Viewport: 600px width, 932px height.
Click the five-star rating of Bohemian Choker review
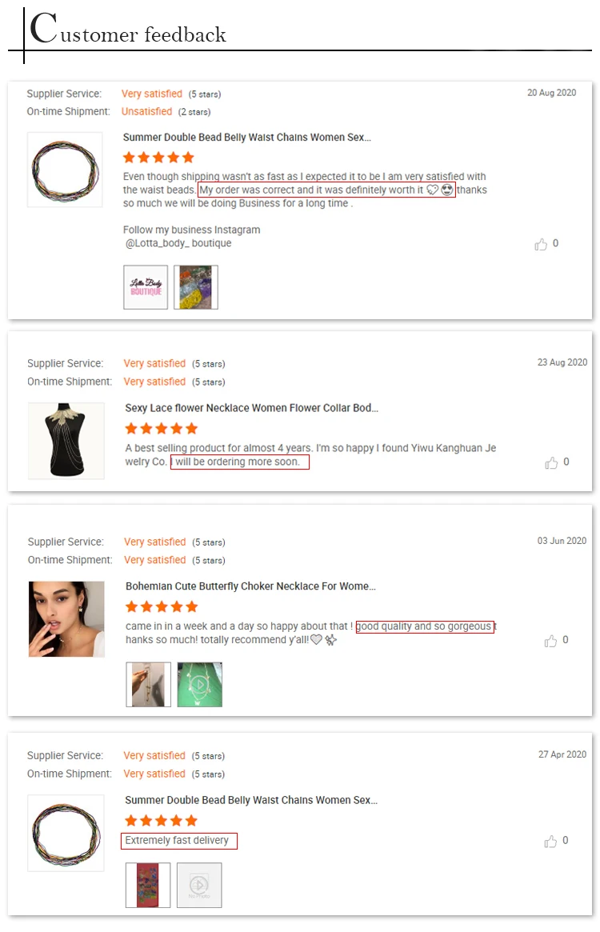point(161,607)
